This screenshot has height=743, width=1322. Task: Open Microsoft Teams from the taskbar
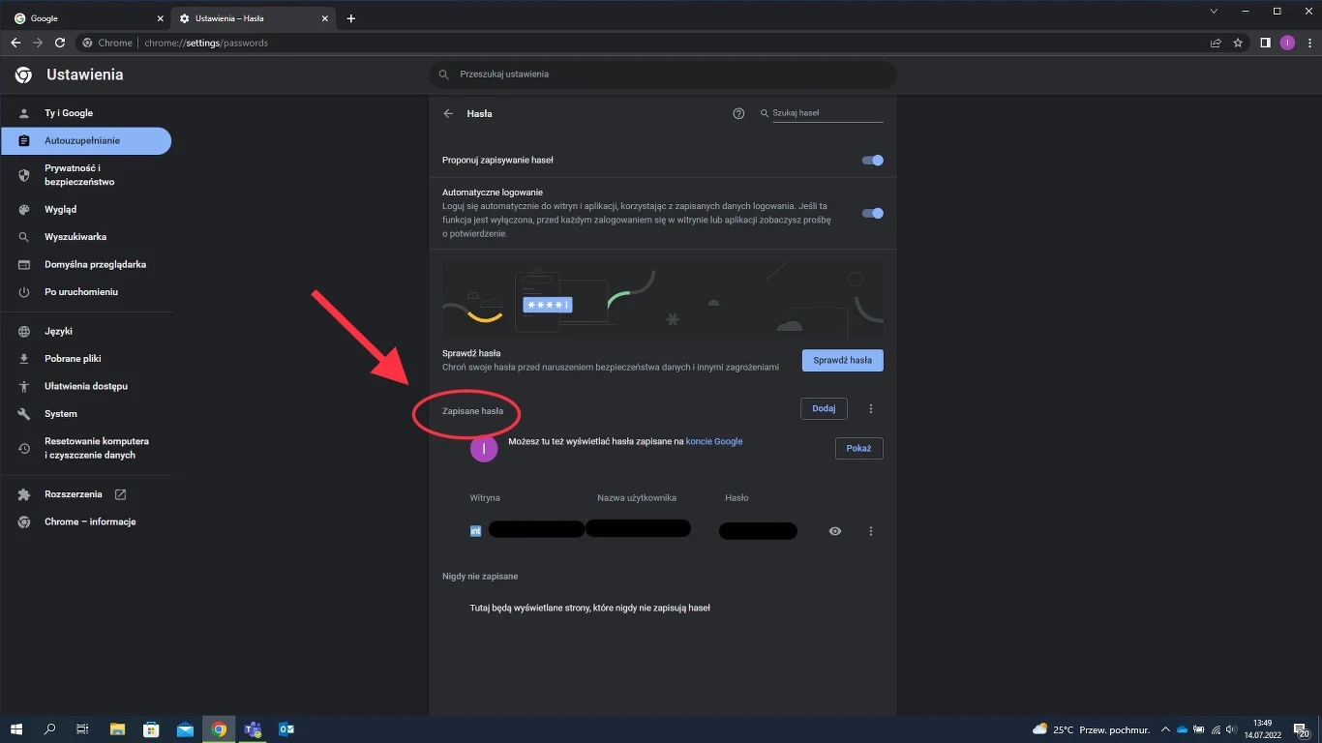point(253,728)
